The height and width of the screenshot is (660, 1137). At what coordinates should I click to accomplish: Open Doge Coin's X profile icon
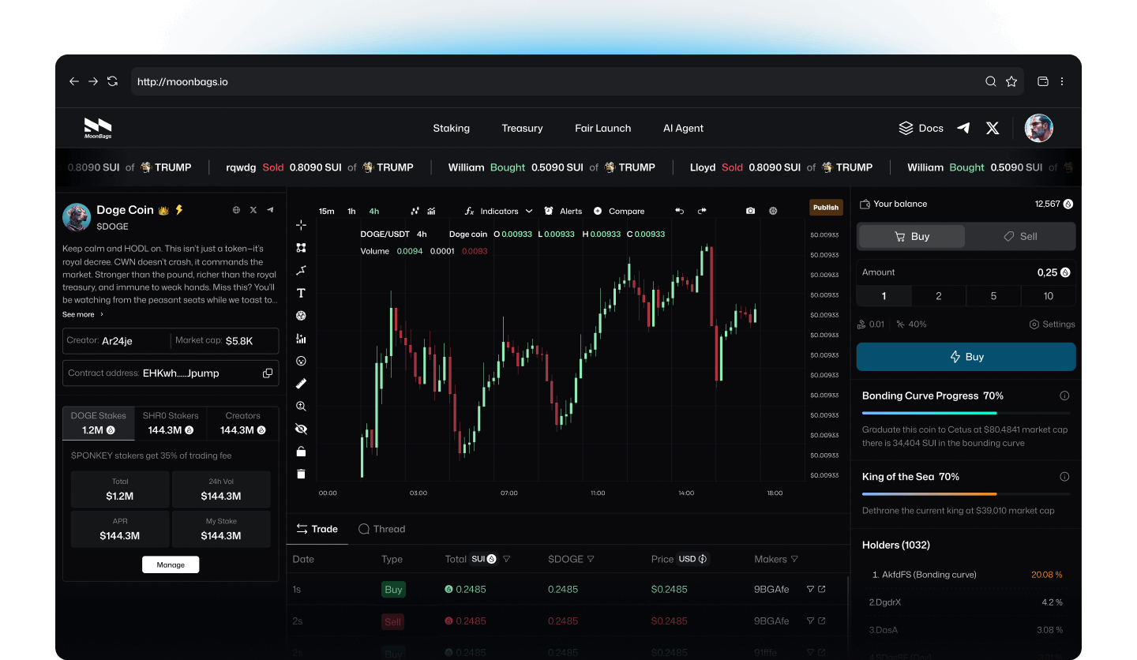point(253,210)
